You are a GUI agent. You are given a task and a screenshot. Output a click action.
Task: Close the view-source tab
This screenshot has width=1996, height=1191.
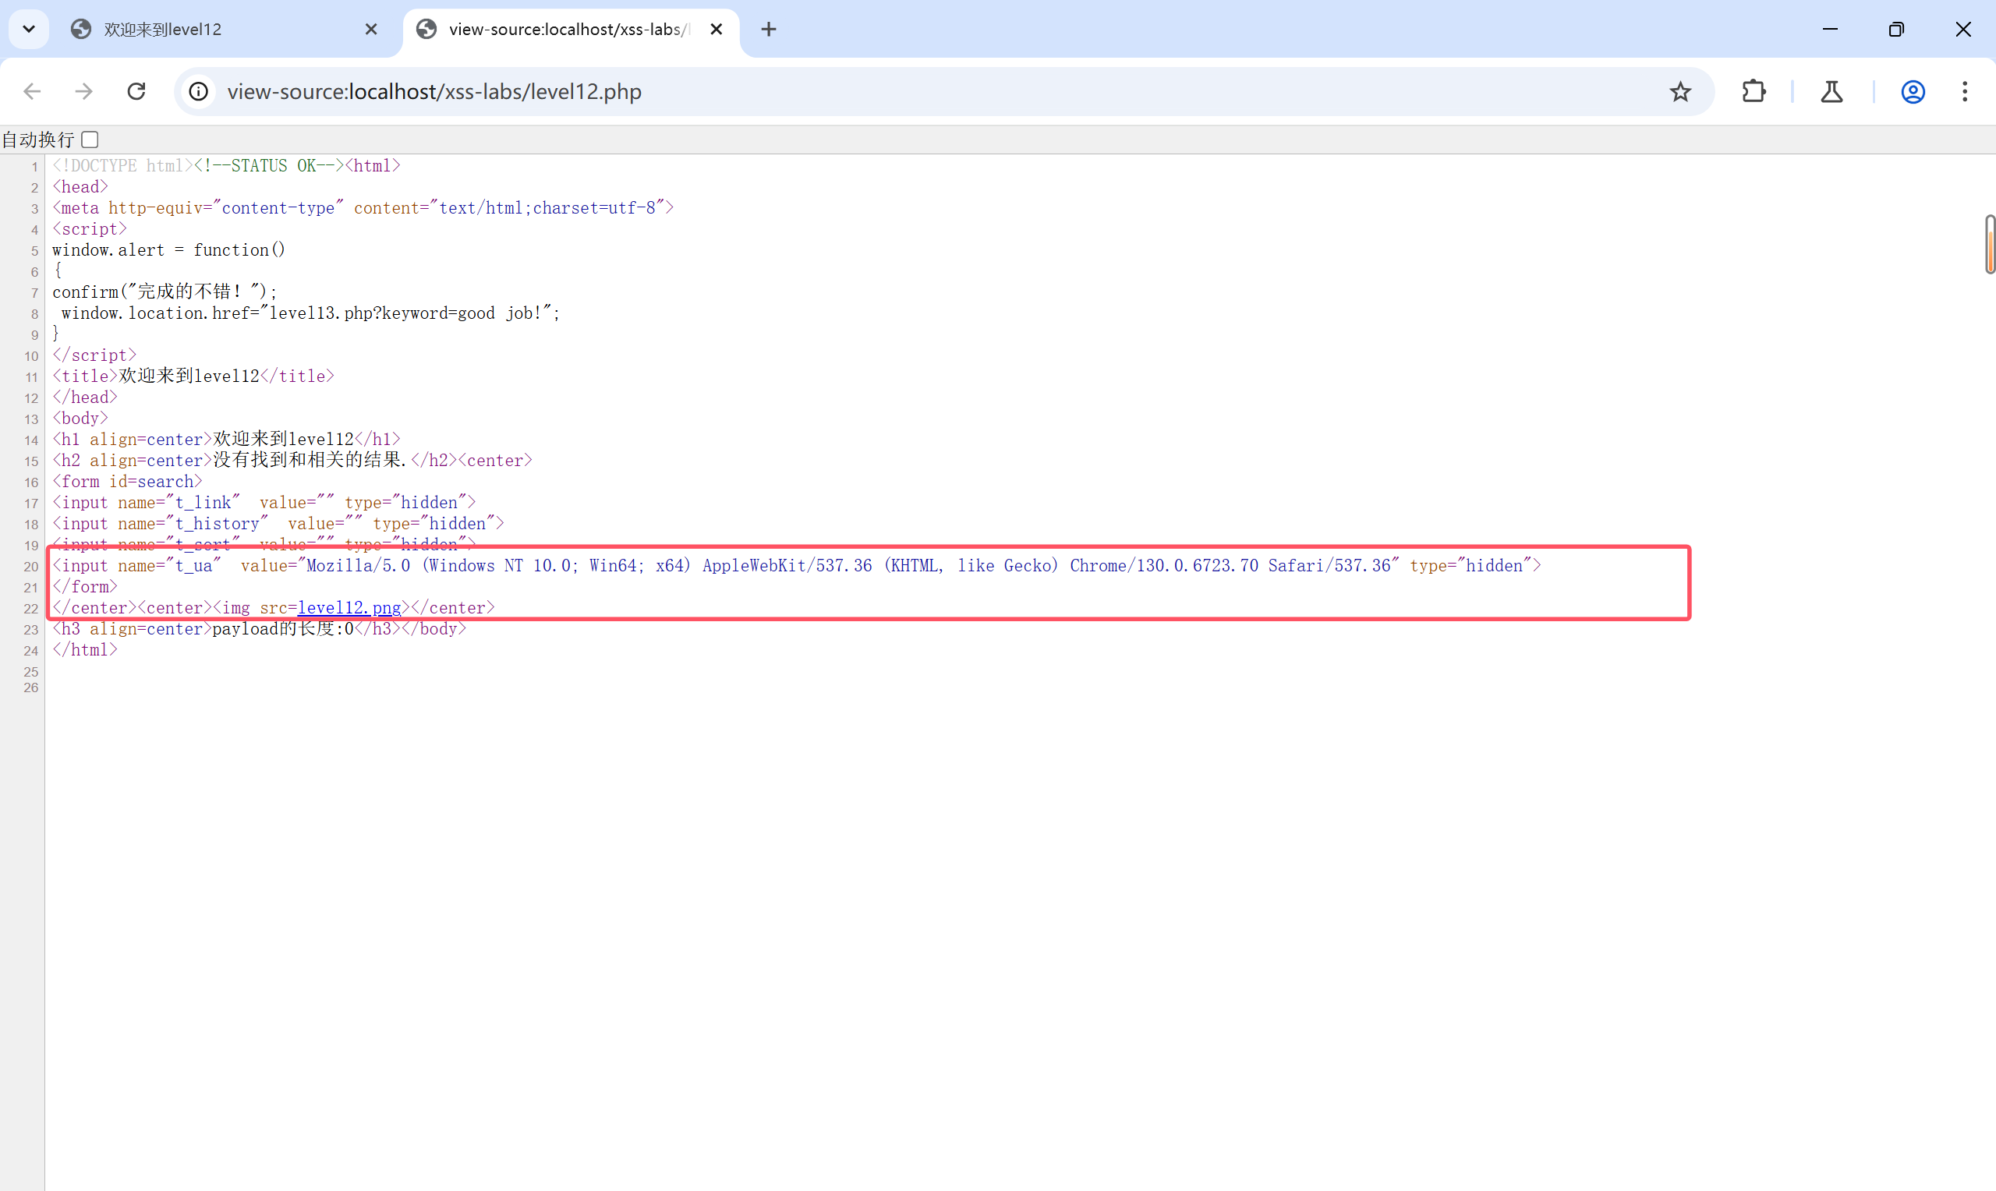[x=716, y=30]
